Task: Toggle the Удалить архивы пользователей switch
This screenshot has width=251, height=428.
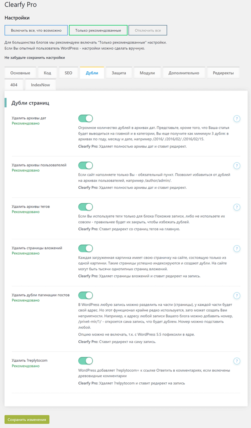Action: [85, 165]
